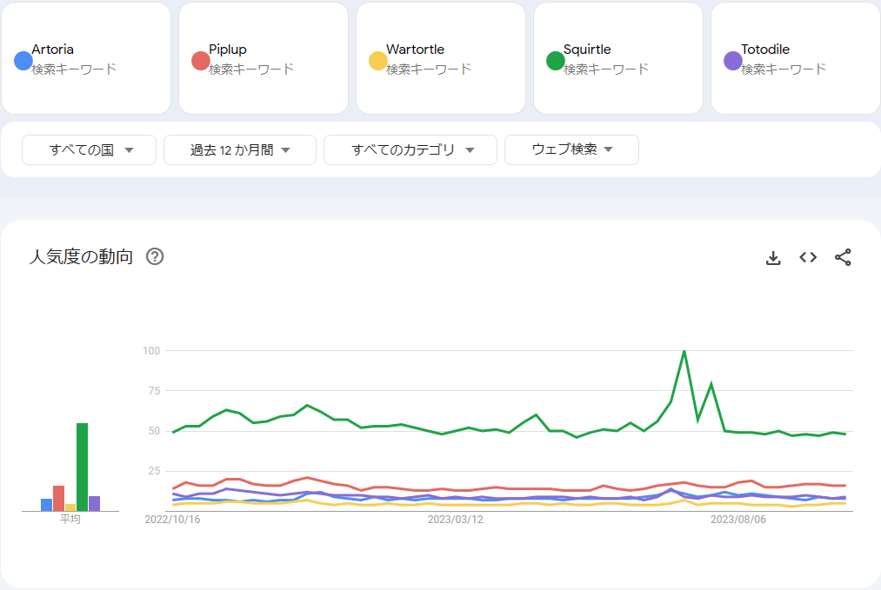Open the すべてのカテゴリ category dropdown
Screen dimensions: 881x590
coord(410,149)
